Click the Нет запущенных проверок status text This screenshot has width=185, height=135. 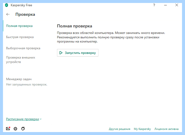tap(27, 85)
